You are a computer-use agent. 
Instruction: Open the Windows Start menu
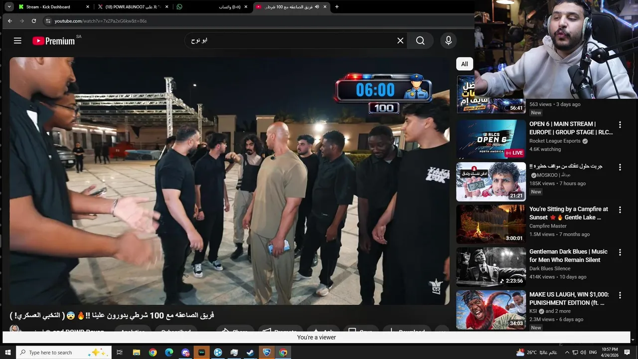[x=7, y=353]
